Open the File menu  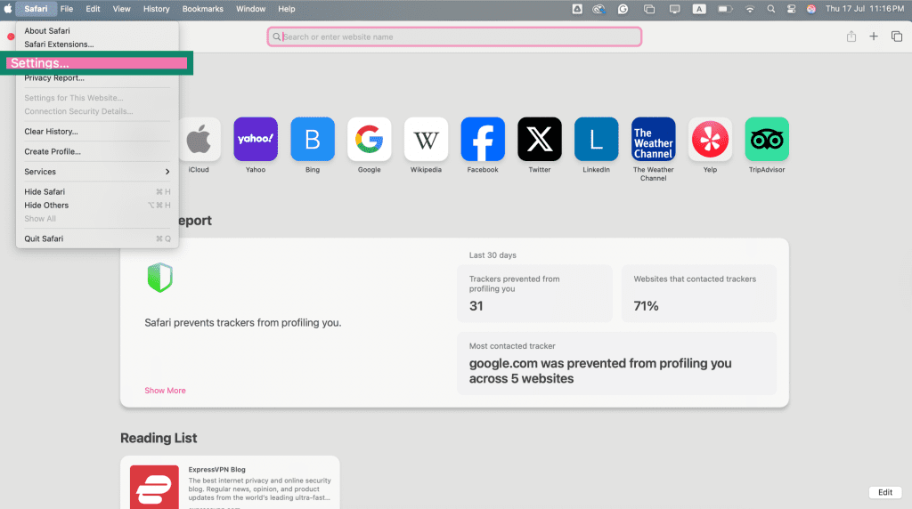click(x=67, y=9)
